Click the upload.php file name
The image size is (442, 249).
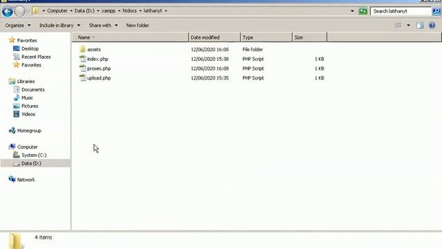99,78
